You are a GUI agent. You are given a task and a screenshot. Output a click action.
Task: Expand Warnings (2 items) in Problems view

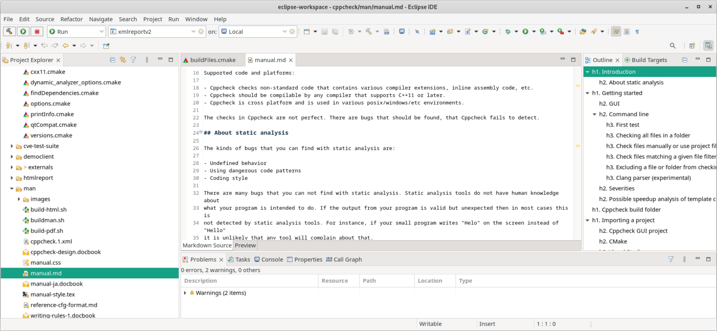pyautogui.click(x=184, y=293)
